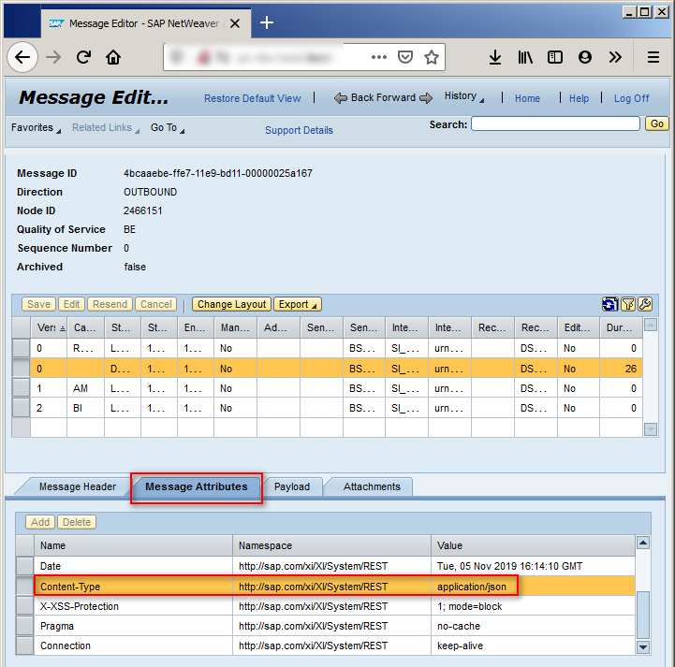
Task: Open the Help link
Action: tap(579, 98)
